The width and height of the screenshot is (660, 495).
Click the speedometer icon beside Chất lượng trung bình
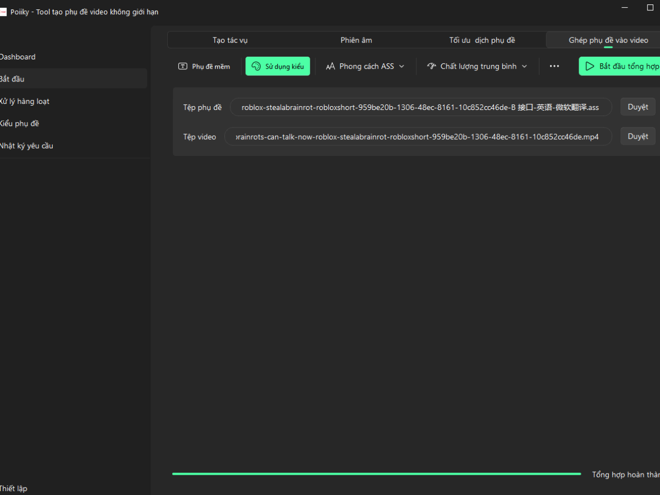pyautogui.click(x=431, y=67)
